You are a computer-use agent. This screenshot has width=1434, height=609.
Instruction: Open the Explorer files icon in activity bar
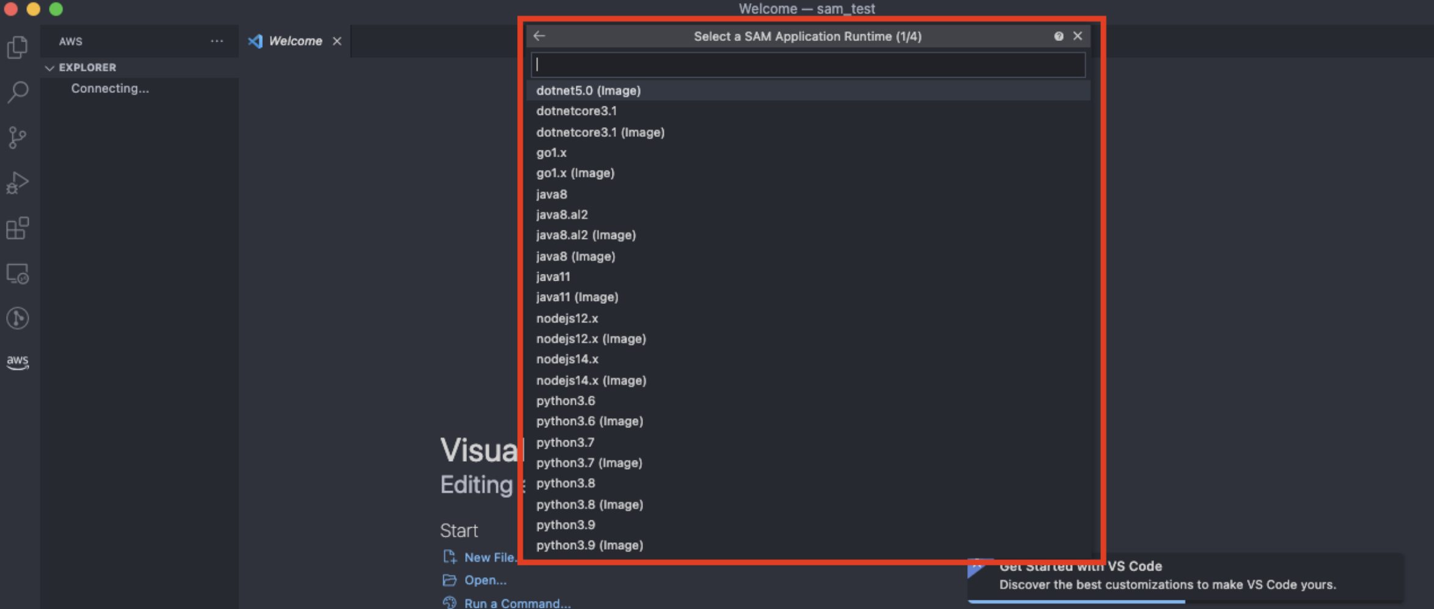18,47
